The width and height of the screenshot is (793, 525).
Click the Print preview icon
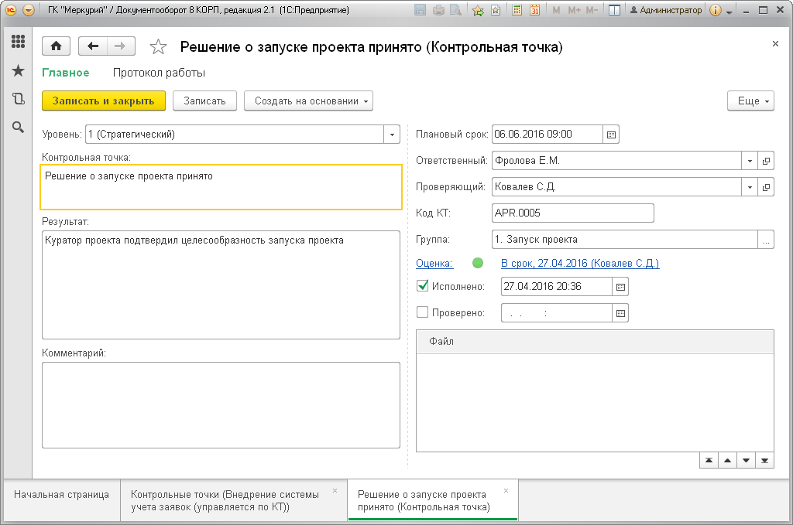(x=455, y=10)
